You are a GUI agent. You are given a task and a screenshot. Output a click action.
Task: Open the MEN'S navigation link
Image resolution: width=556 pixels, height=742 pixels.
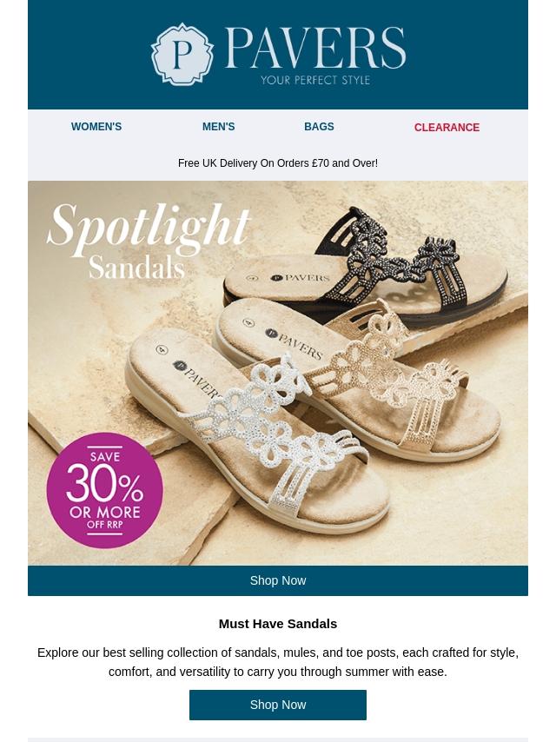click(219, 127)
